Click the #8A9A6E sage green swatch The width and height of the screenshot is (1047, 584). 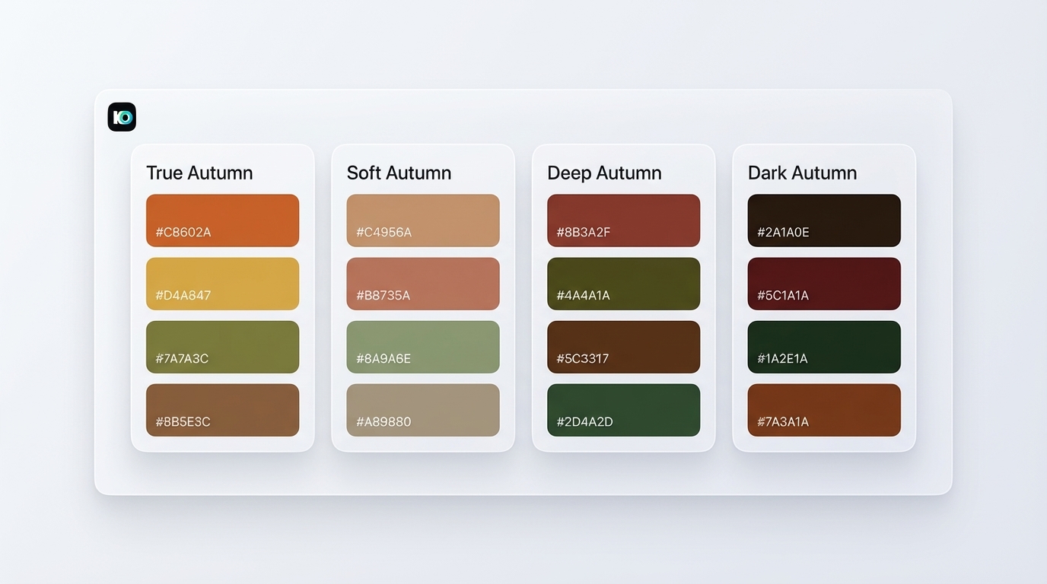(423, 347)
